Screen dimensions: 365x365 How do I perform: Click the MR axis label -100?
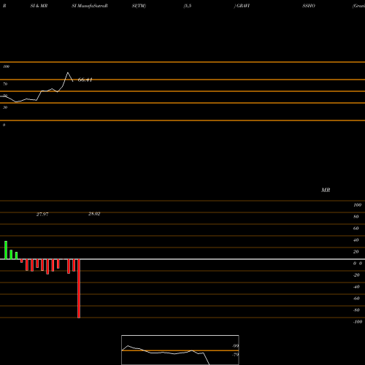[357, 322]
